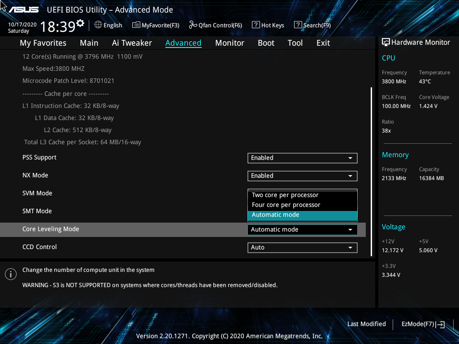
Task: Open the Exit tab
Action: click(x=323, y=43)
